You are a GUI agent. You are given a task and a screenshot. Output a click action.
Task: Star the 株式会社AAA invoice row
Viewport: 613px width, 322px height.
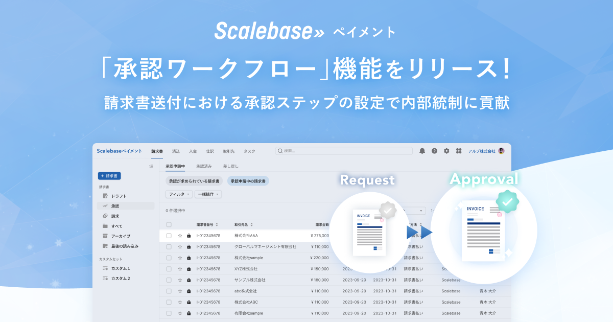point(180,236)
